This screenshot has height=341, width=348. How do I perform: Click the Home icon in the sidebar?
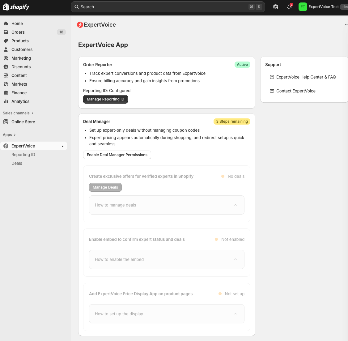(x=6, y=23)
